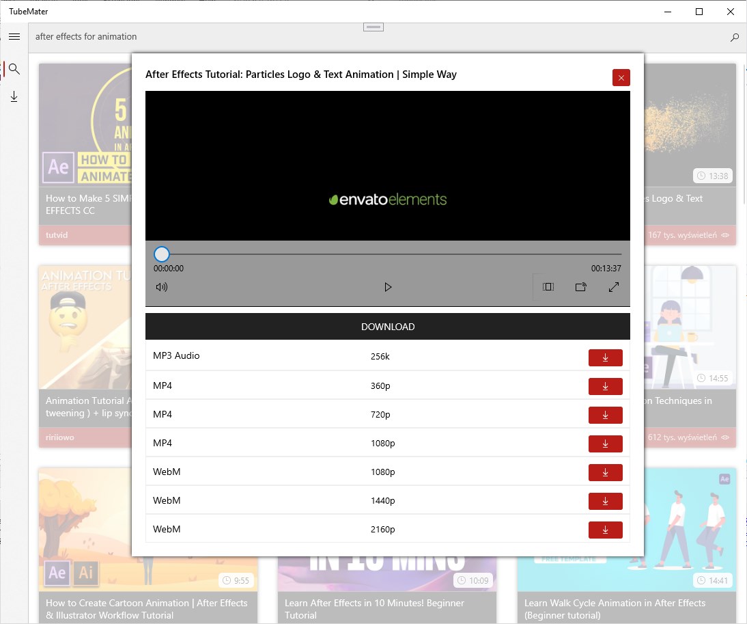Image resolution: width=747 pixels, height=624 pixels.
Task: Download MP4 1080p version
Action: click(606, 444)
